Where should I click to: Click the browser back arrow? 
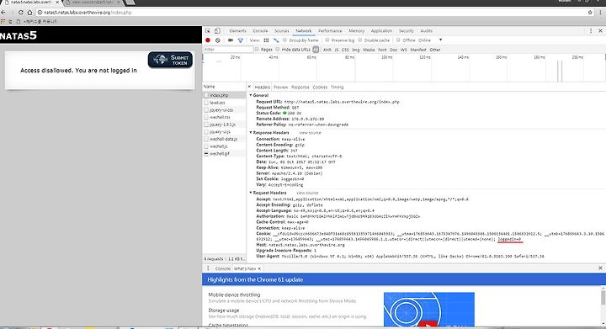[x=3, y=13]
